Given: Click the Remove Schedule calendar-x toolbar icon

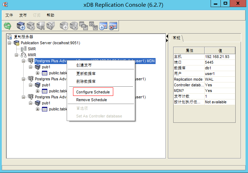Looking at the screenshot, I should 113,26.
